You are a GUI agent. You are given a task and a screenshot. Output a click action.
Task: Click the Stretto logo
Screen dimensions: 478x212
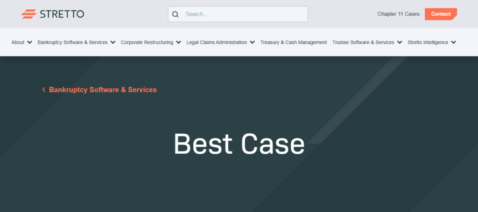pyautogui.click(x=52, y=14)
